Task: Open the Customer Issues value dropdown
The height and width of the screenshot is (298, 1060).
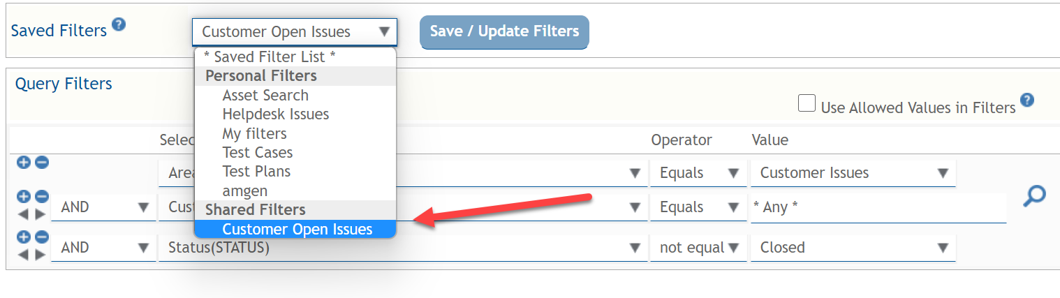Action: pos(853,173)
